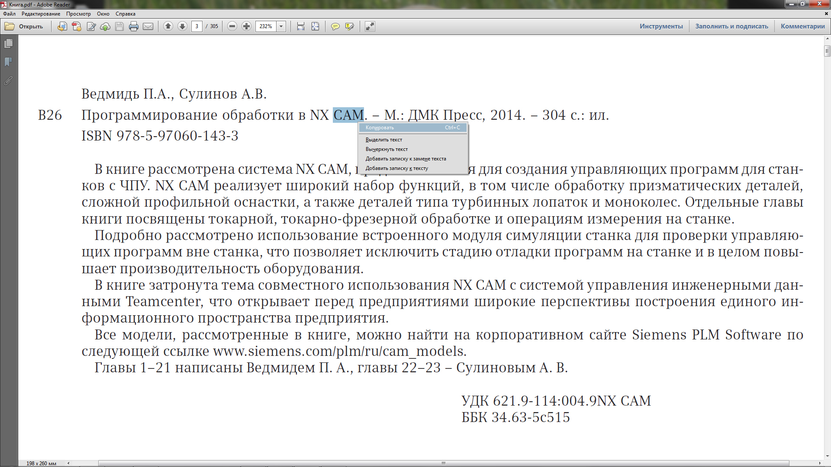
Task: Open bookmarks panel in sidebar
Action: [x=8, y=62]
